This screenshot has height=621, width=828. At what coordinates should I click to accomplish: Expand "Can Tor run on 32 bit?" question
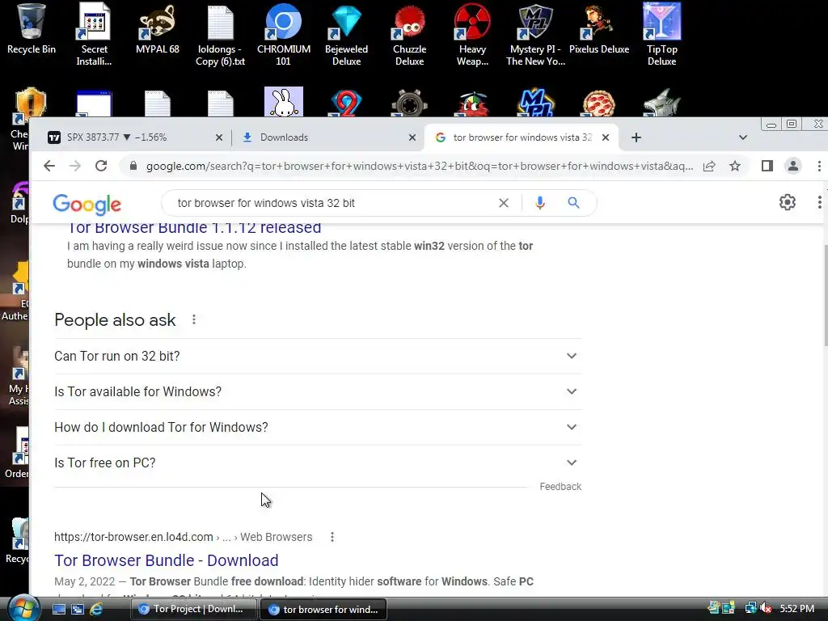318,356
